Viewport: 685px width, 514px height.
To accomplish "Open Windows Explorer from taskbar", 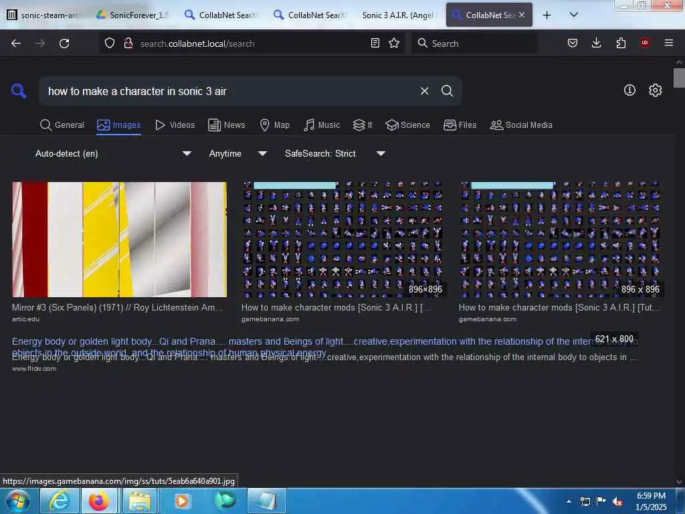I will coord(139,501).
